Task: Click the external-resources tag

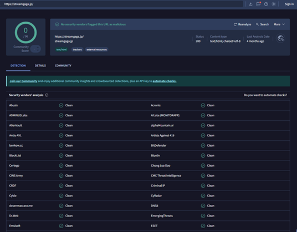Action: tap(96, 50)
